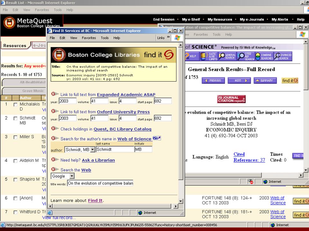Click find it button for FORTUNE 181-+ row
309x231 pixels.
pyautogui.click(x=301, y=215)
